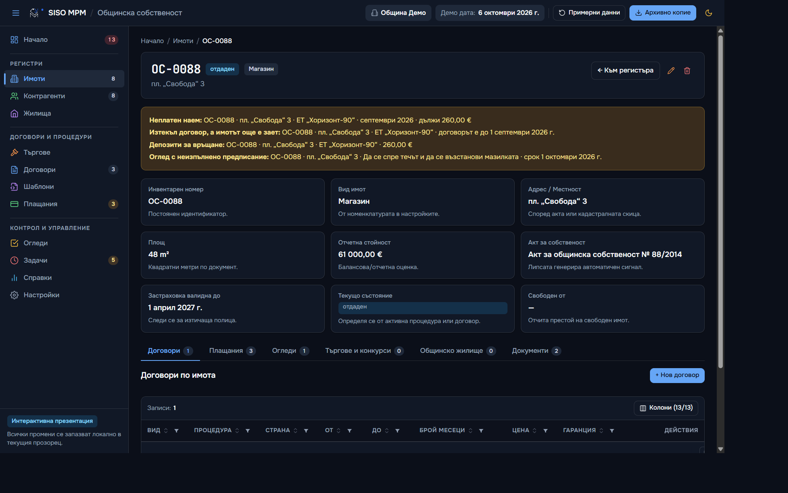Open Жилища sidebar item
788x493 pixels.
pyautogui.click(x=64, y=113)
